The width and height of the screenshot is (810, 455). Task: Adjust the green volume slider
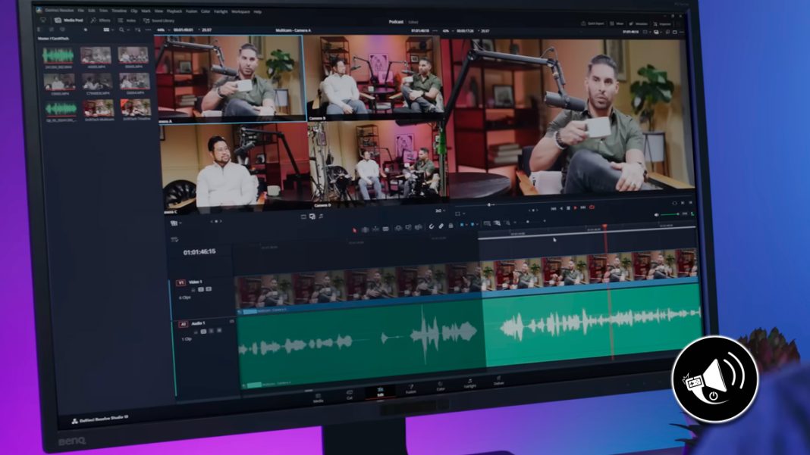point(667,214)
